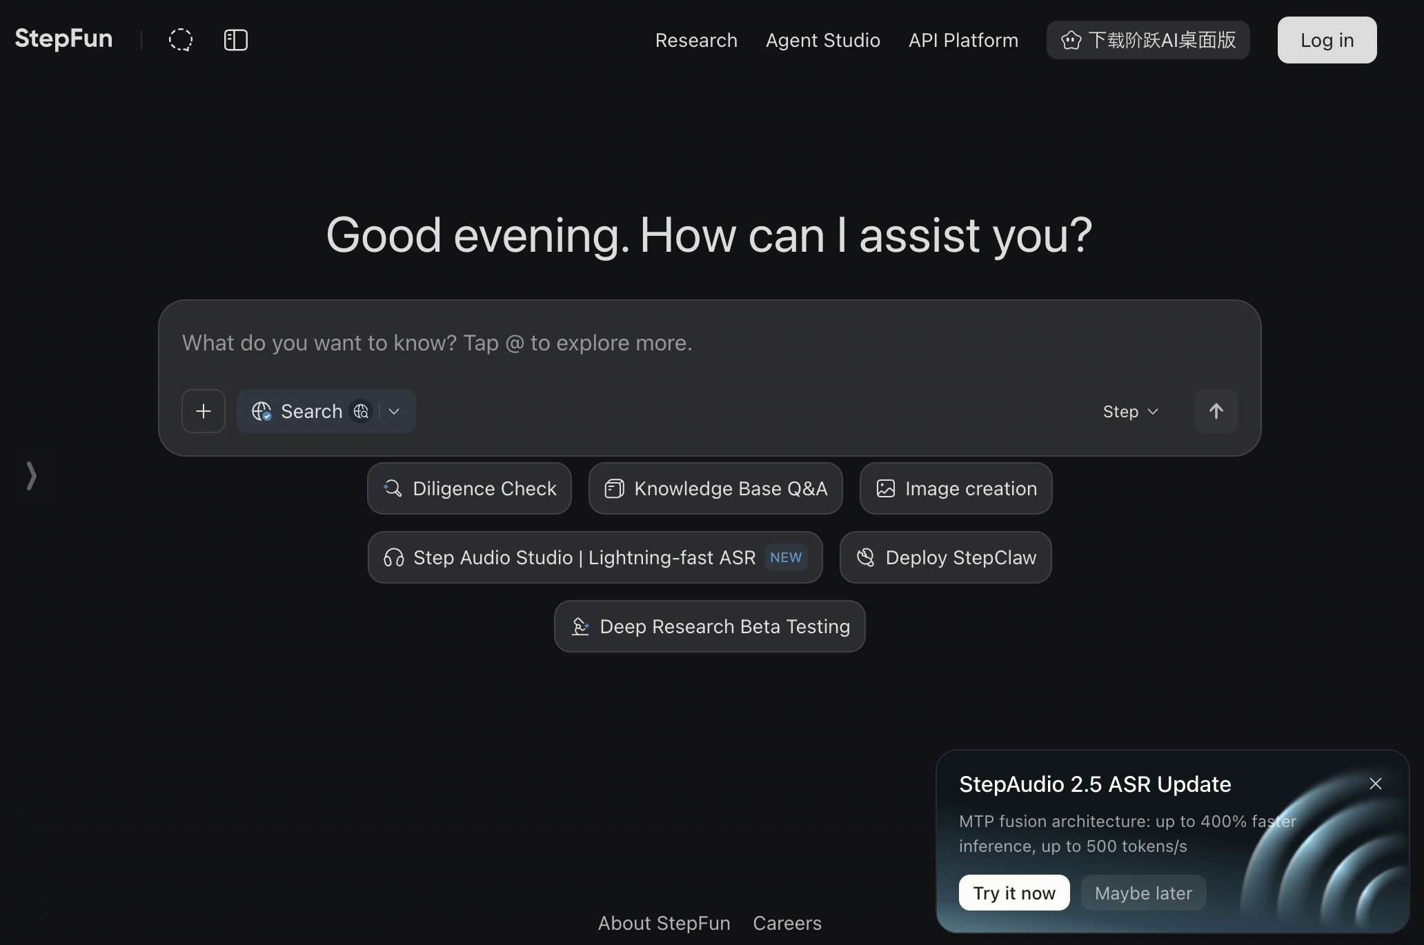The image size is (1424, 945).
Task: Open the Step model dropdown
Action: (1130, 412)
